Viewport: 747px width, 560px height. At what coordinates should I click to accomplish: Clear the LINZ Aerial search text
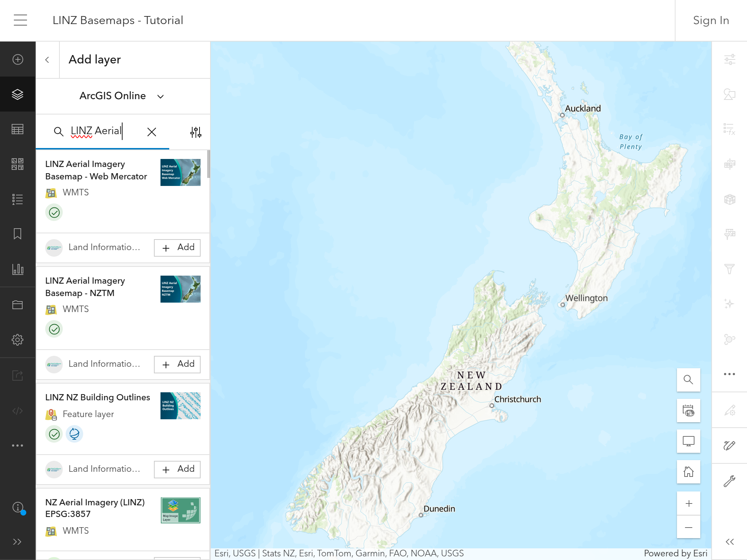click(151, 132)
